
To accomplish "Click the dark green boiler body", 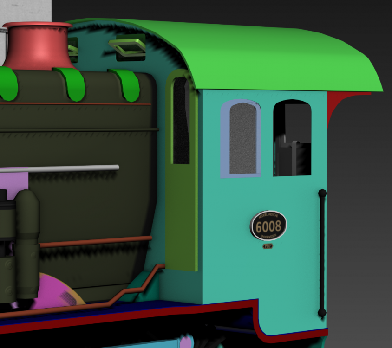I will (x=93, y=204).
